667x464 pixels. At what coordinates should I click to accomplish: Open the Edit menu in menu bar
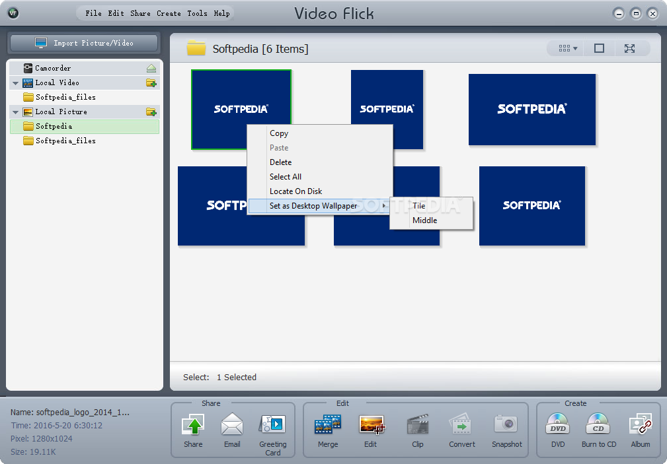pyautogui.click(x=116, y=13)
